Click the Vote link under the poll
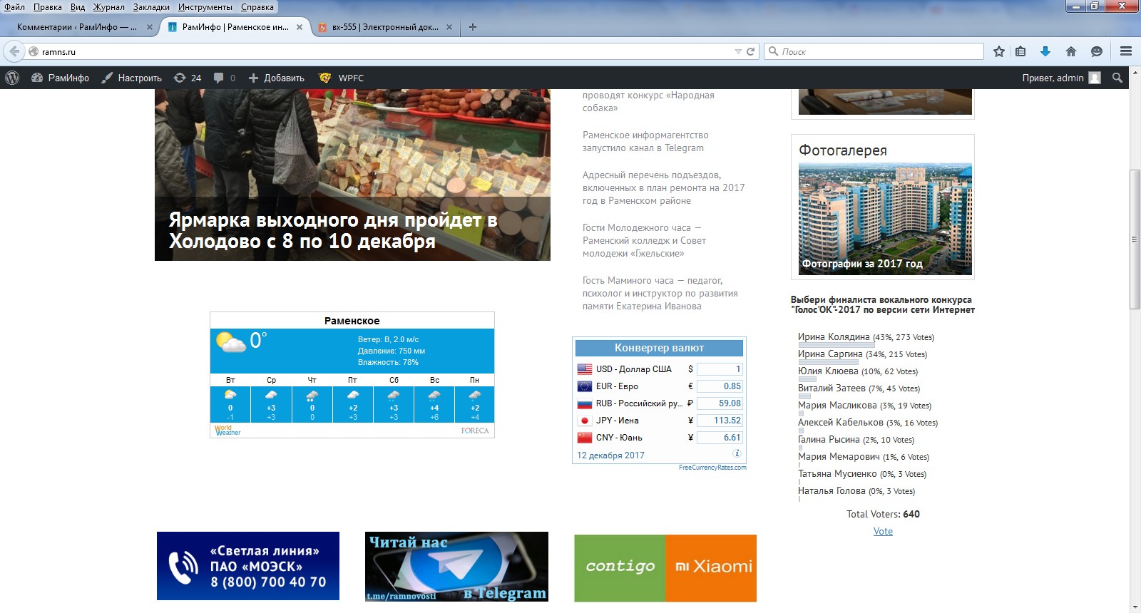Screen dimensions: 1141x613 pyautogui.click(x=883, y=531)
